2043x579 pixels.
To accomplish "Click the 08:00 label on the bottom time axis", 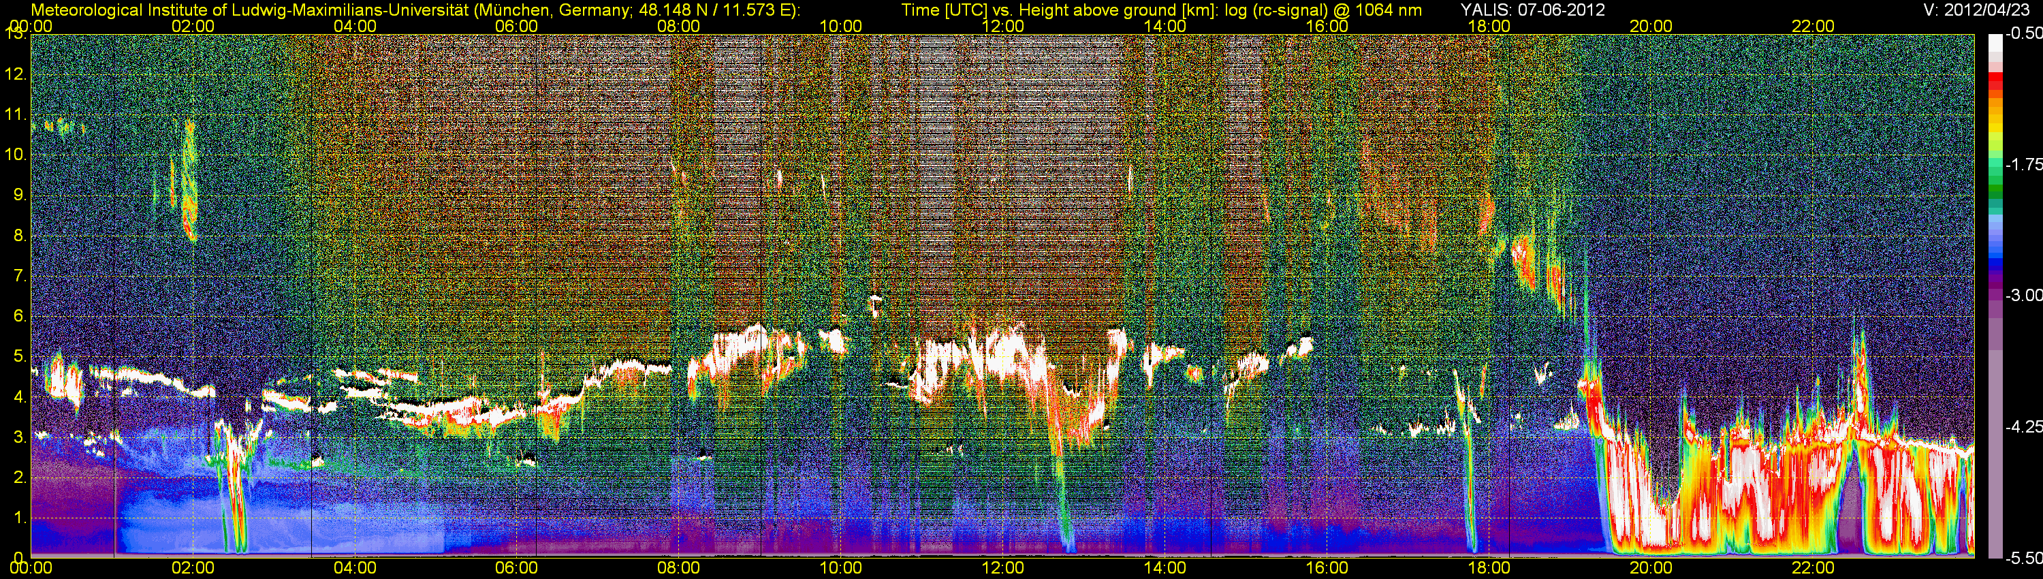I will [679, 568].
